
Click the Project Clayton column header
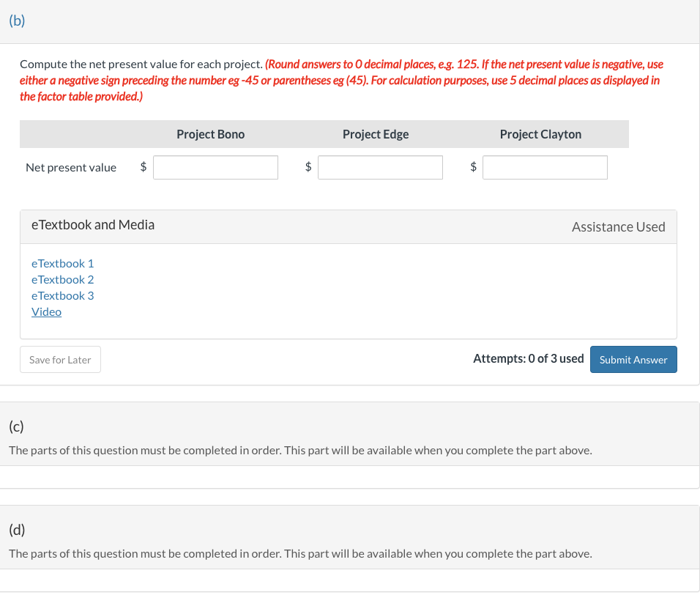point(540,134)
